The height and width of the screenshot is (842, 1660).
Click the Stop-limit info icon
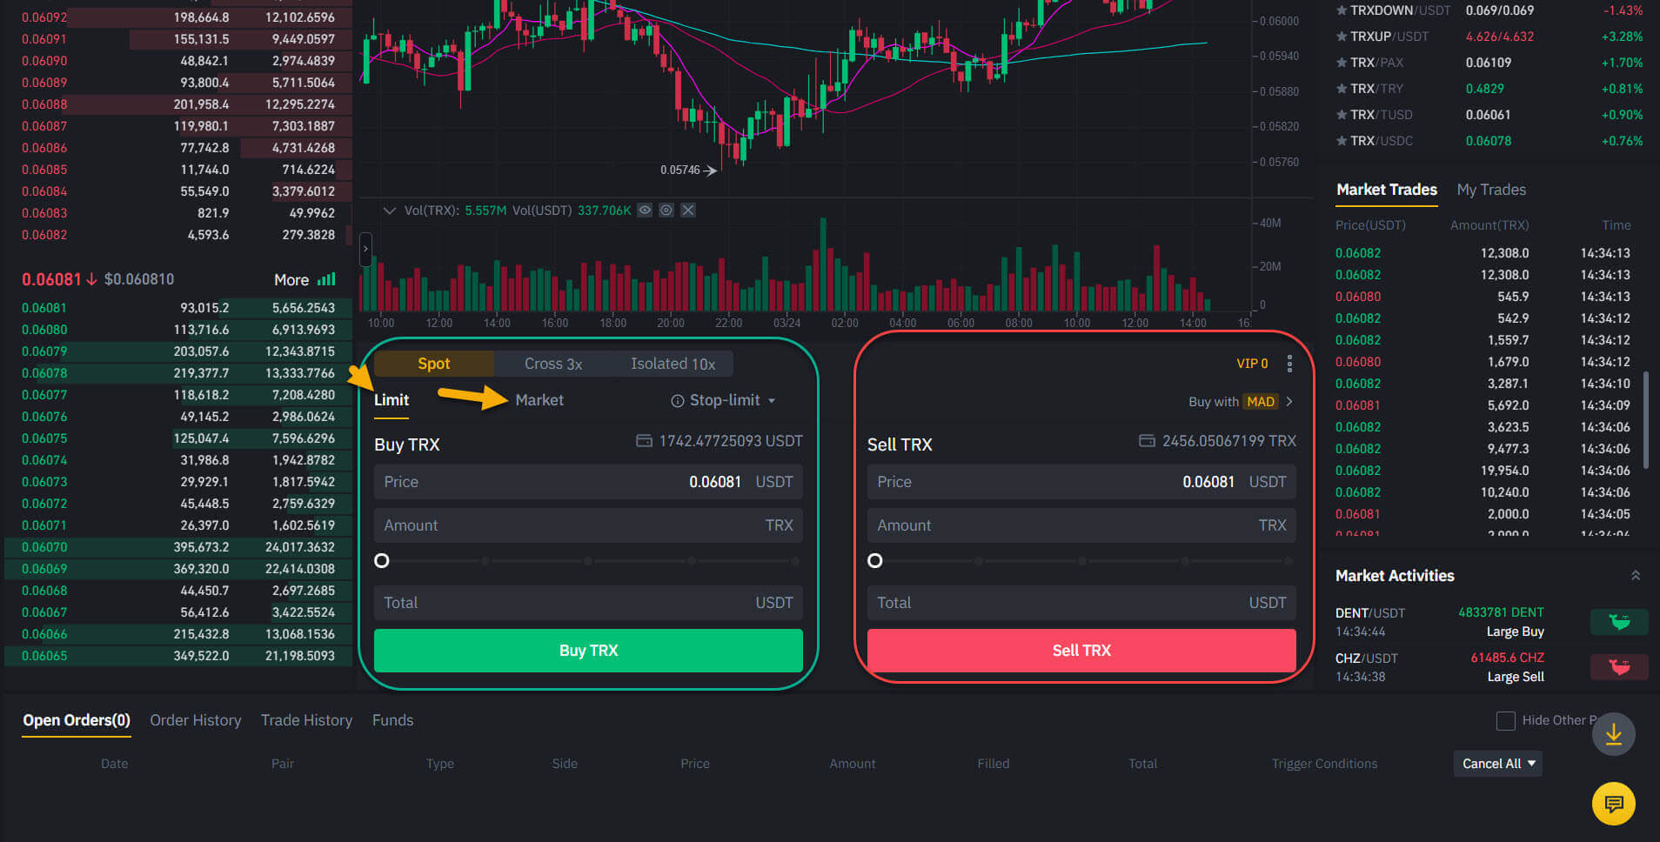677,401
